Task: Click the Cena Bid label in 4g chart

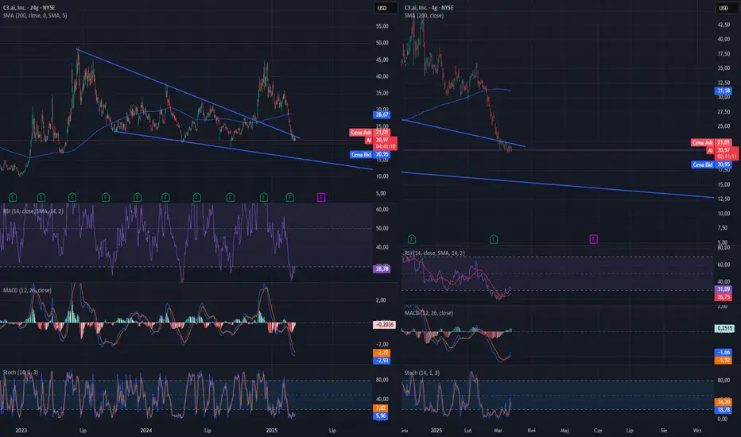Action: tap(703, 165)
